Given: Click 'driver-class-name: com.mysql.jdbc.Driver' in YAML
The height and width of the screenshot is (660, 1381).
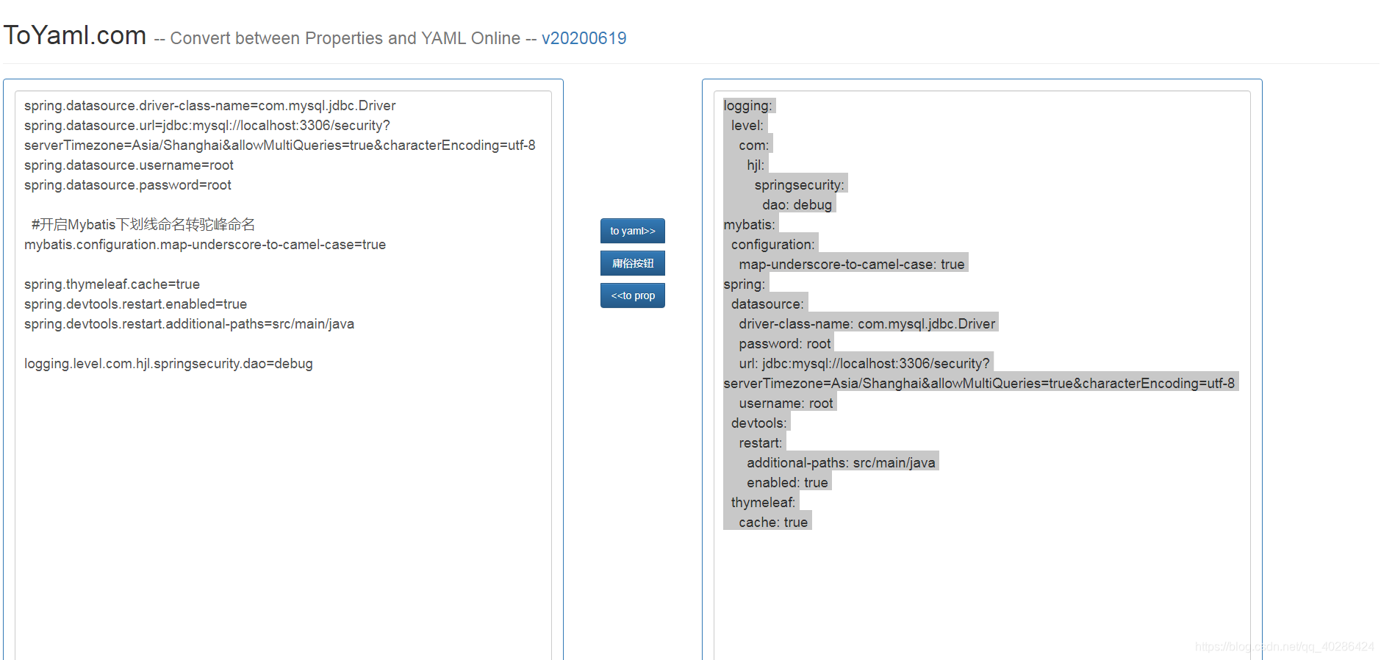Looking at the screenshot, I should point(867,324).
